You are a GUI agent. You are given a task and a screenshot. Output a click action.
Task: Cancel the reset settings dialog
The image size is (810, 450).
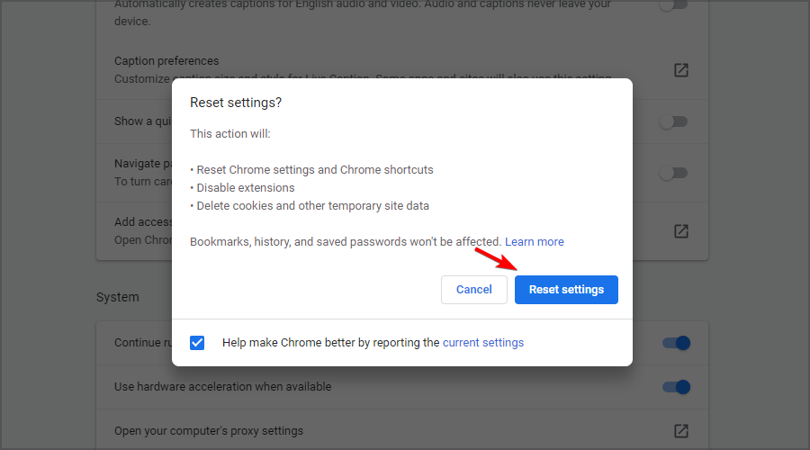[473, 289]
